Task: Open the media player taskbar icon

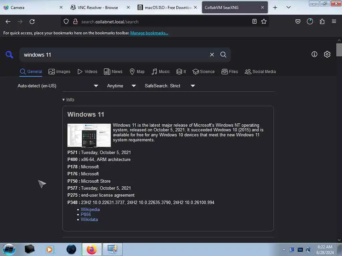Action: (50, 249)
